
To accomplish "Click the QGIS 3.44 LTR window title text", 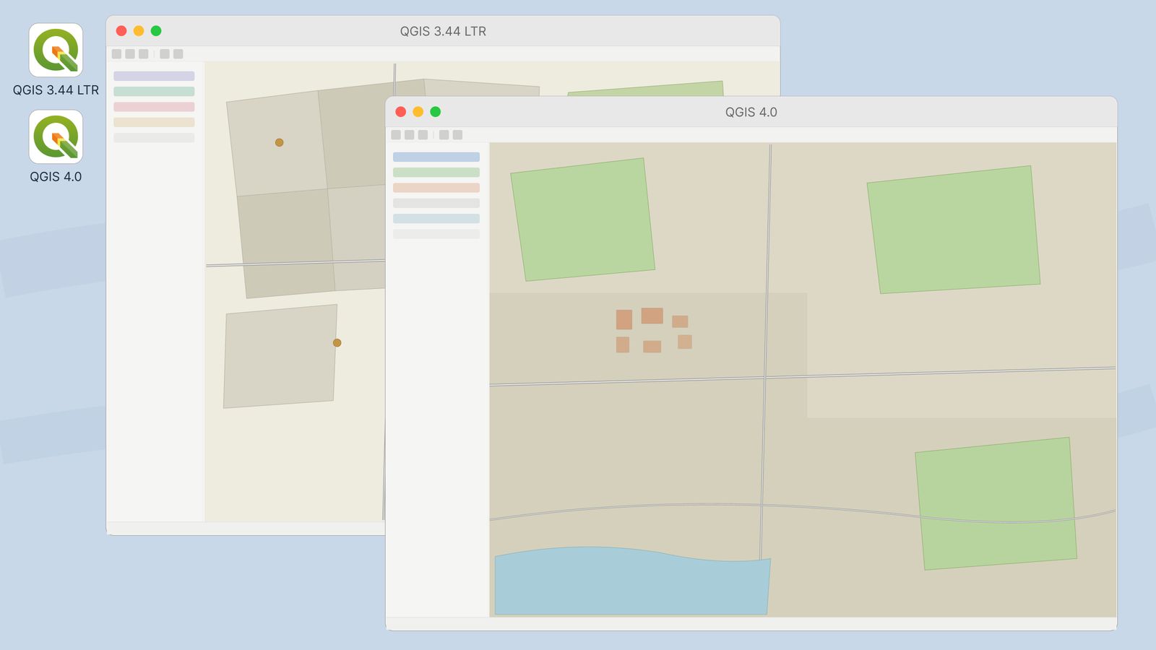I will [443, 32].
